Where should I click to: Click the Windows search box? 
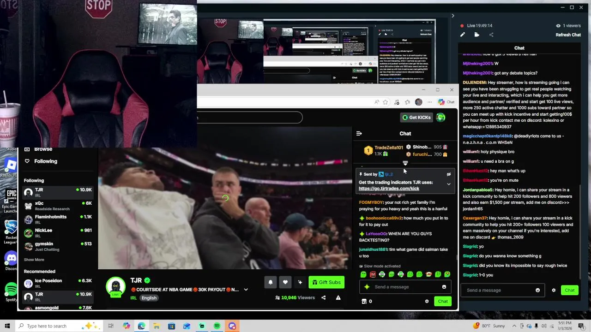60,326
